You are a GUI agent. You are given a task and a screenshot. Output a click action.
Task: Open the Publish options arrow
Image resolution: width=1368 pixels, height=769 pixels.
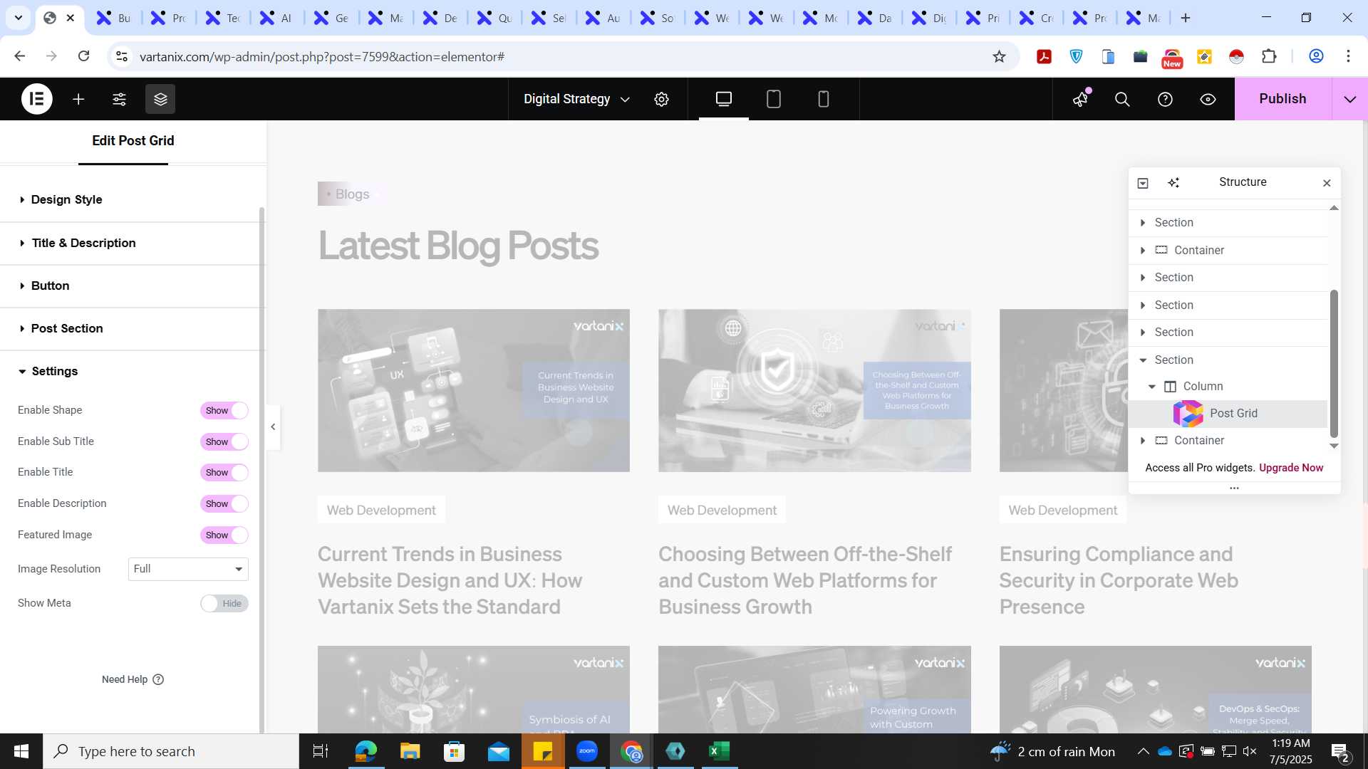click(x=1349, y=99)
